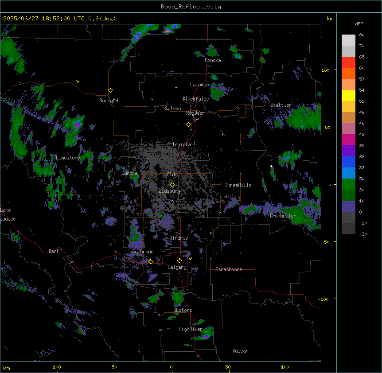Click the 80 value on the dBZ legend

click(x=362, y=35)
